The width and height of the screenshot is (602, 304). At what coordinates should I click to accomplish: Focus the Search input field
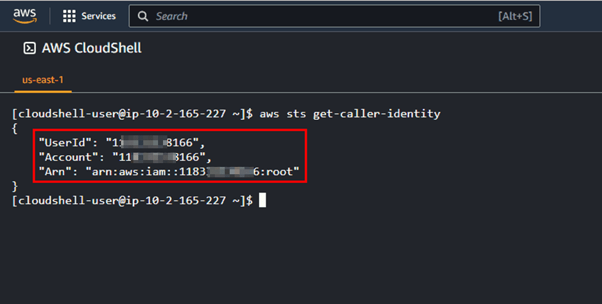pyautogui.click(x=335, y=16)
